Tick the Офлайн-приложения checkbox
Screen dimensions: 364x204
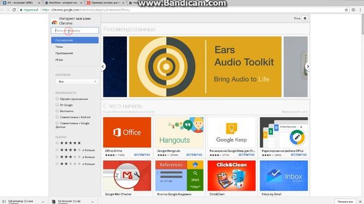(x=57, y=99)
